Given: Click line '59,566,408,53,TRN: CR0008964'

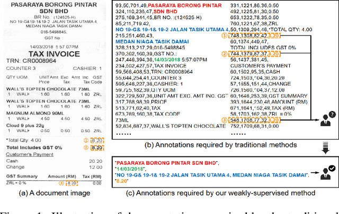Looking at the screenshot, I should (154, 72).
